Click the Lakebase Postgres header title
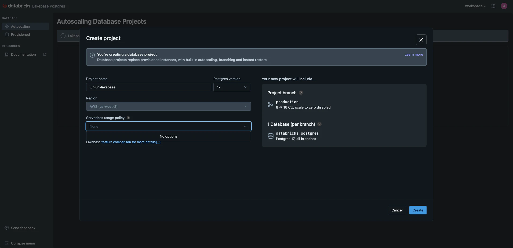 point(49,6)
